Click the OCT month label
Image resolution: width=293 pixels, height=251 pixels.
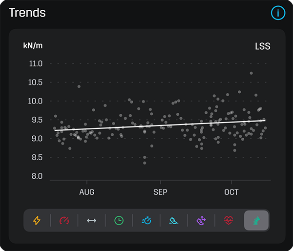[231, 192]
